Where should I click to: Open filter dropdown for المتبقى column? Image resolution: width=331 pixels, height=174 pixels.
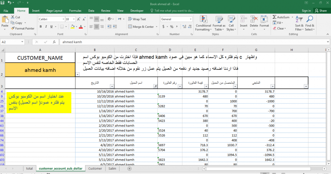click(272, 86)
